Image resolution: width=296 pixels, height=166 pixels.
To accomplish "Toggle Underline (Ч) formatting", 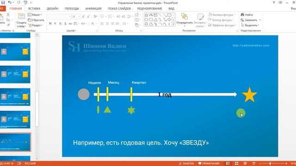I will pos(60,24).
